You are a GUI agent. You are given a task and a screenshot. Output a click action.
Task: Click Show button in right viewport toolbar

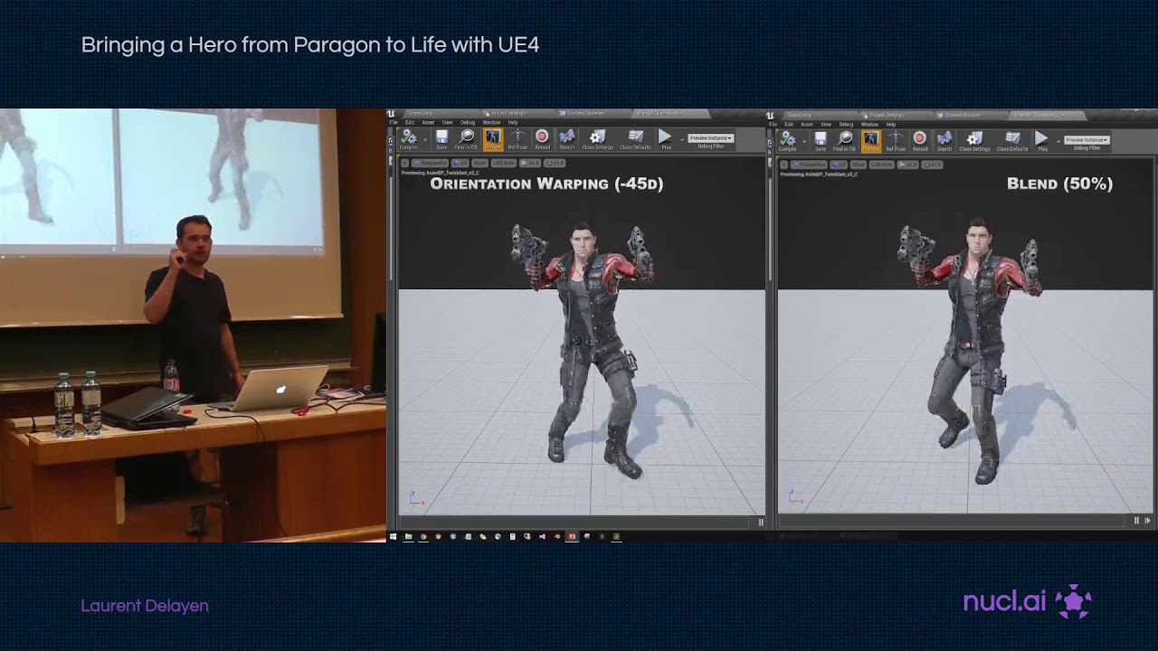pyautogui.click(x=858, y=165)
